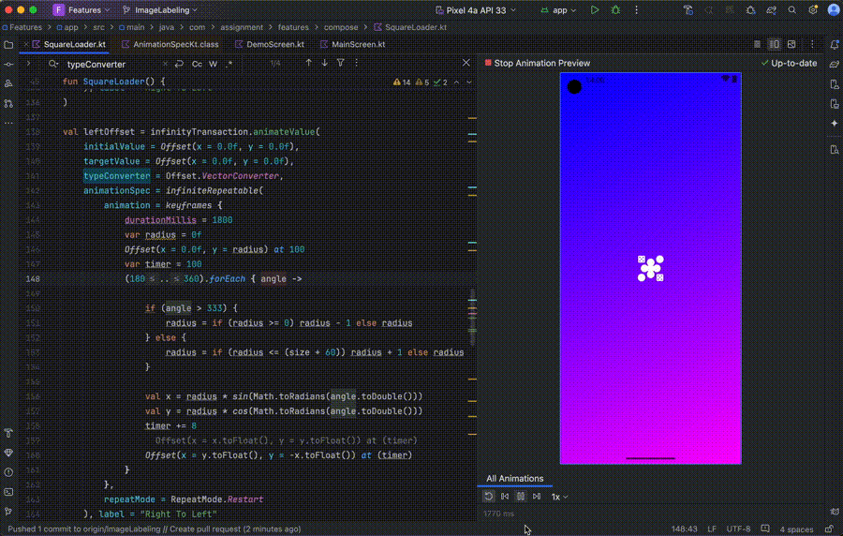Switch to DemoScreen.kt tab
Screen dimensions: 843x536
[x=270, y=44]
